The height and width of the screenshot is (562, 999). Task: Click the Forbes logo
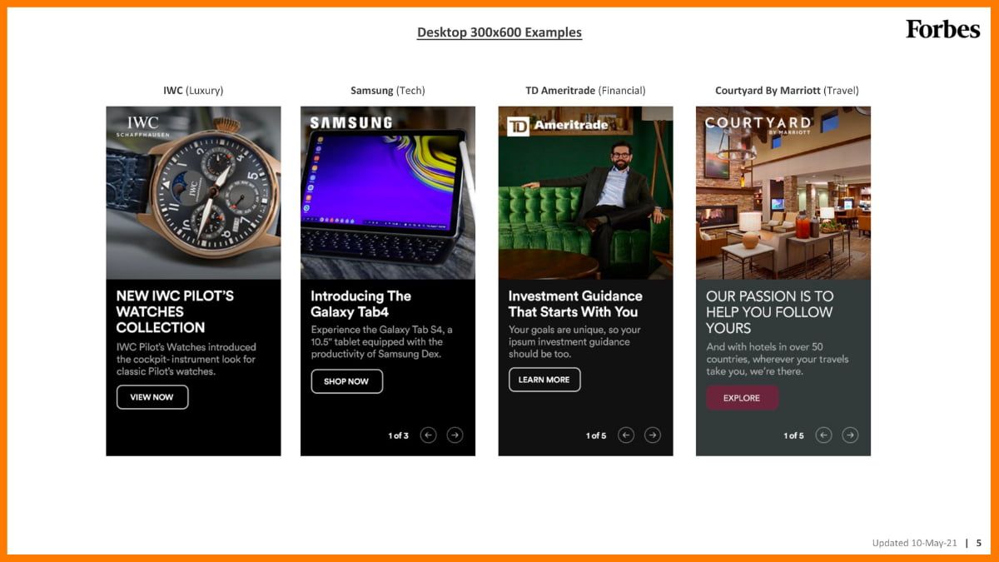[x=942, y=29]
